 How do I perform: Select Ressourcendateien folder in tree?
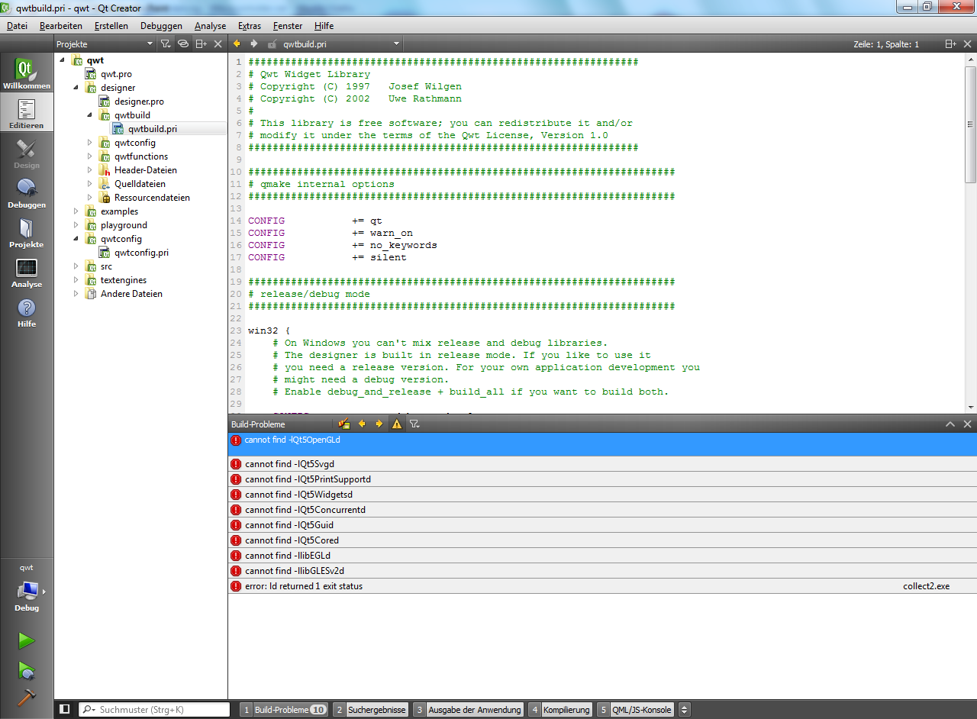click(x=152, y=198)
